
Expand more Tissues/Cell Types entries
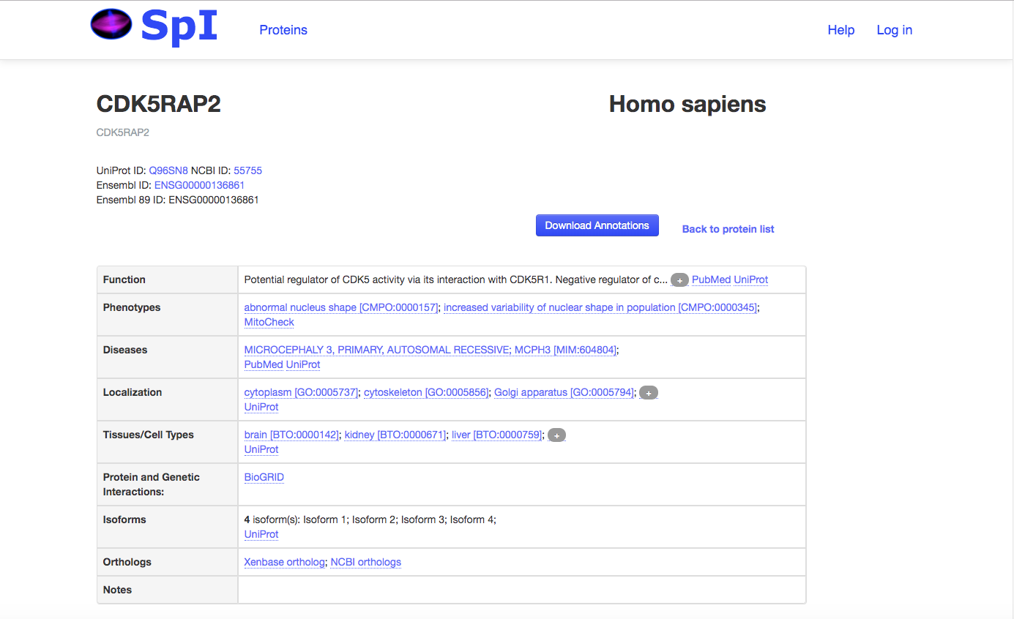point(556,435)
